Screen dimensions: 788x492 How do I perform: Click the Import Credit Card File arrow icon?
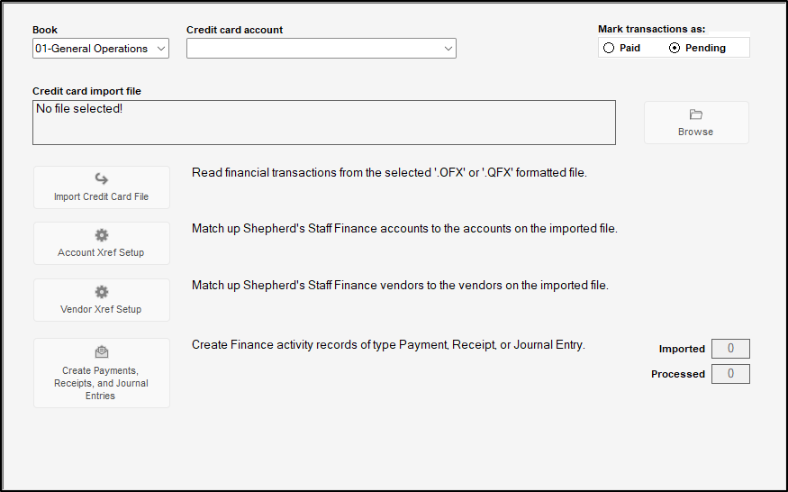click(102, 178)
